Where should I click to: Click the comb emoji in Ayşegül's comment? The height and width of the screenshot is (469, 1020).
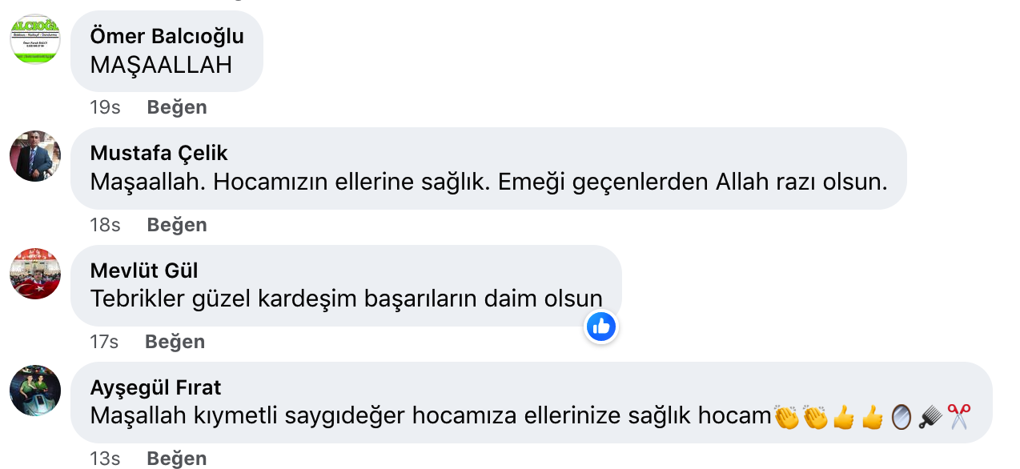pyautogui.click(x=930, y=416)
